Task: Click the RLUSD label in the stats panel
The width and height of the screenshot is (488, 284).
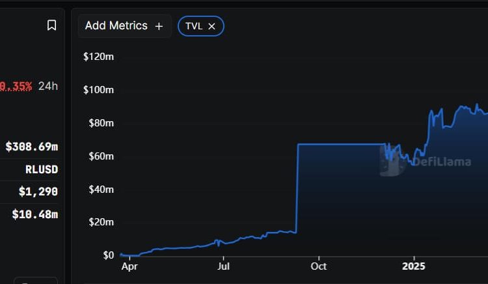Action: click(42, 169)
